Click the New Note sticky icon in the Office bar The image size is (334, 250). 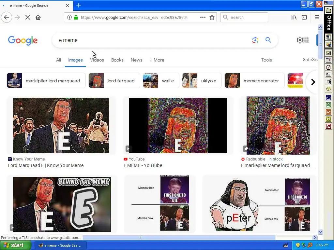[328, 89]
